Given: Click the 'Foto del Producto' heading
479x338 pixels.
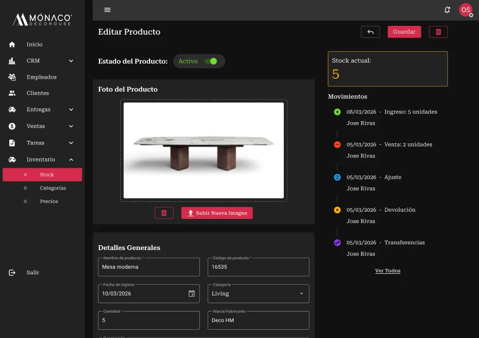Looking at the screenshot, I should point(128,90).
